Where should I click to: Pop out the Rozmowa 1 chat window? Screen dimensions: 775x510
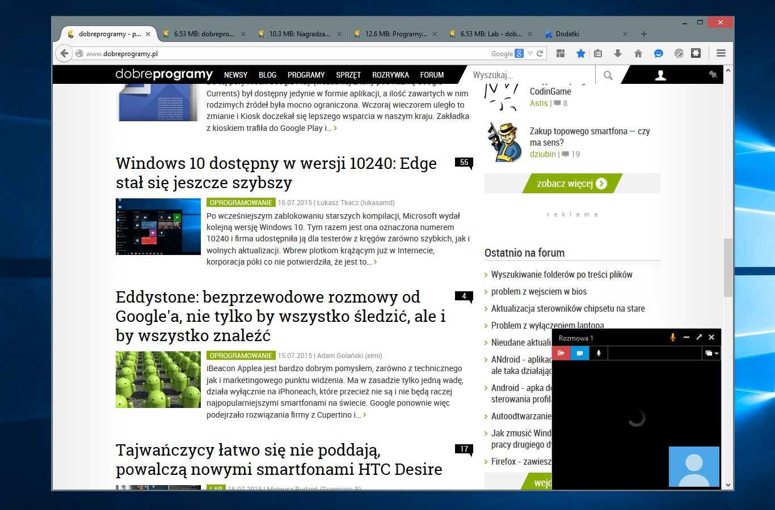coord(699,338)
